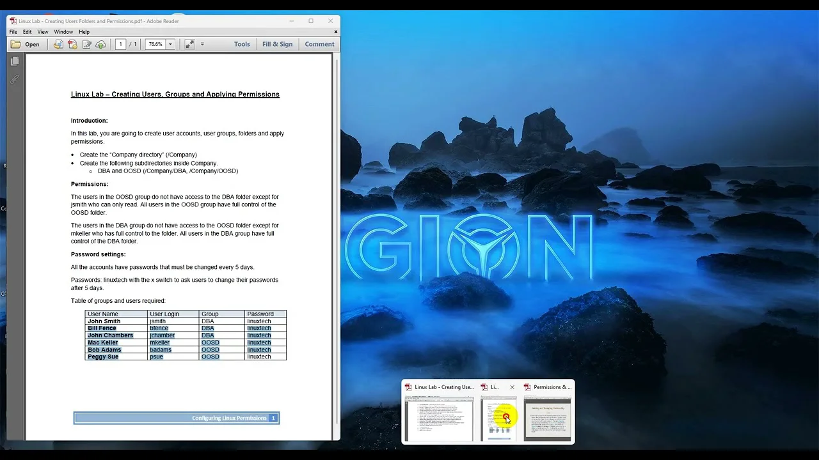Click the 'jsmith' login cell
819x460 pixels.
pos(173,321)
